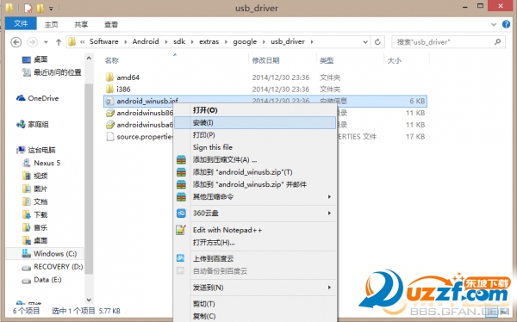Open the 查看 View ribbon tab
The image size is (517, 322).
point(111,24)
